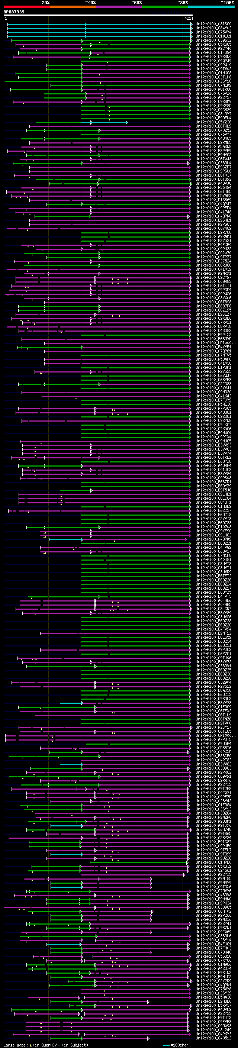Viewport: 238px width, 1048px height.
Task: Select the UniRef100_Q9XF85 label
Action: point(213,106)
